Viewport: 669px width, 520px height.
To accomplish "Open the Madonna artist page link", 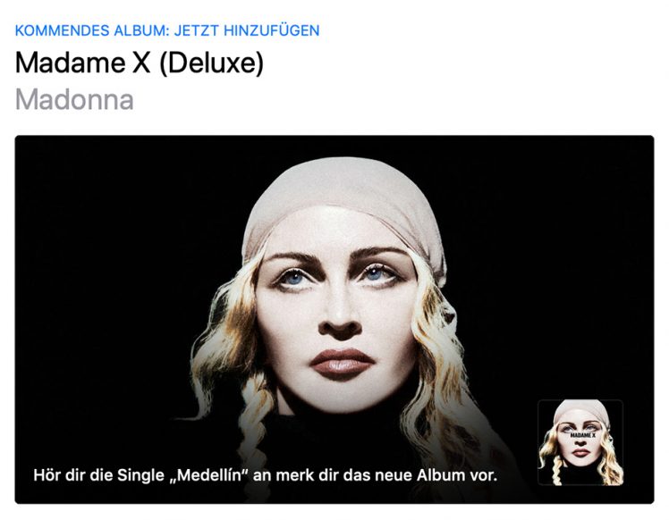I will pyautogui.click(x=74, y=100).
